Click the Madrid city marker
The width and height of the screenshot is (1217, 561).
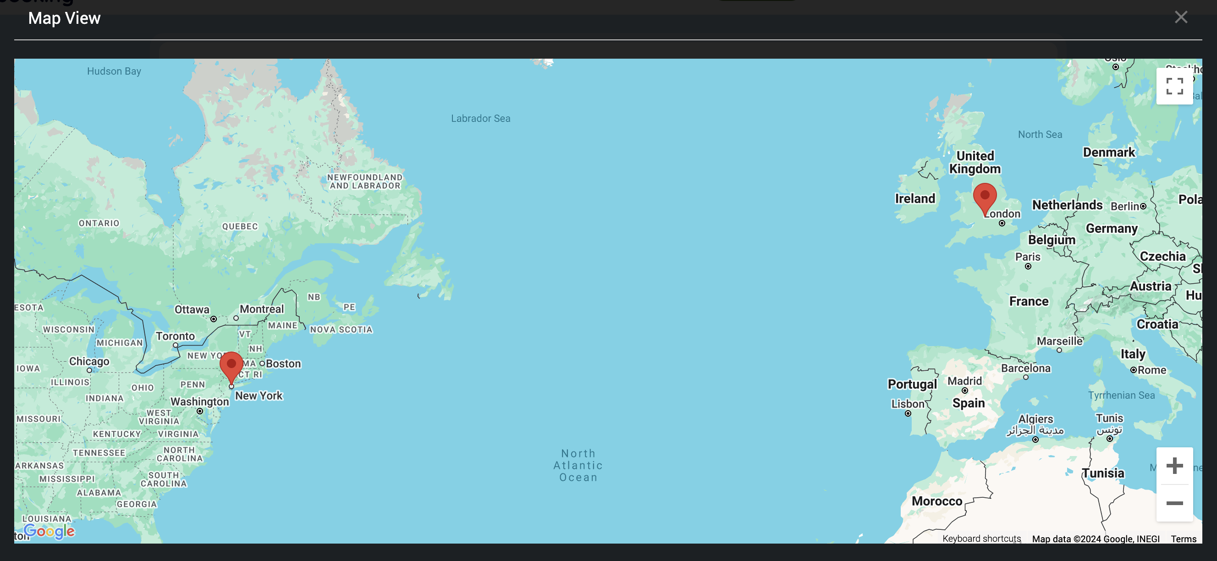(x=964, y=390)
